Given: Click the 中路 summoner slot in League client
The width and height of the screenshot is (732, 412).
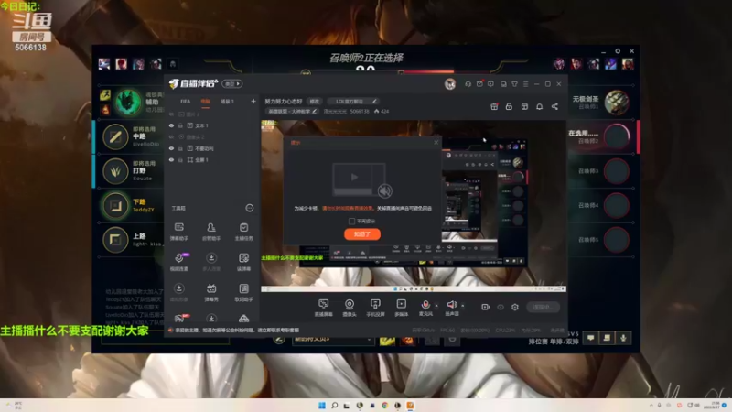Looking at the screenshot, I should (x=130, y=136).
